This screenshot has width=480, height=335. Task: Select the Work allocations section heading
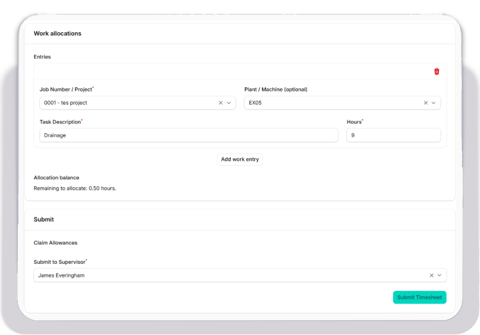coord(57,34)
